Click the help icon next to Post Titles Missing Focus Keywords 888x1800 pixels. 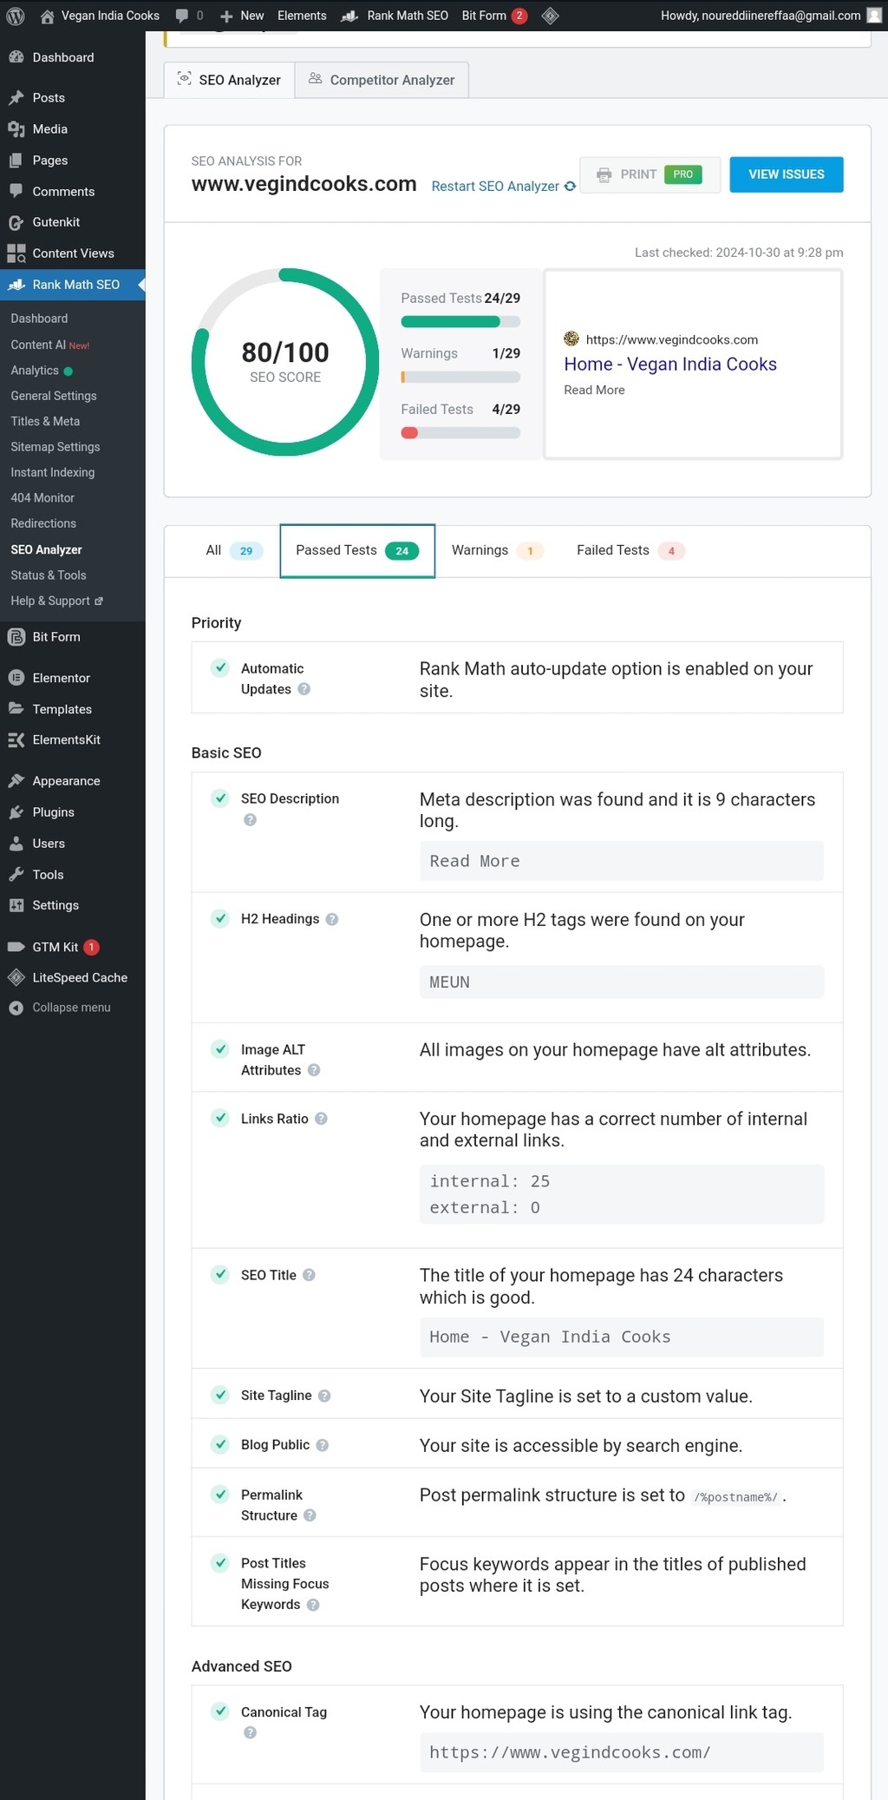pyautogui.click(x=313, y=1605)
